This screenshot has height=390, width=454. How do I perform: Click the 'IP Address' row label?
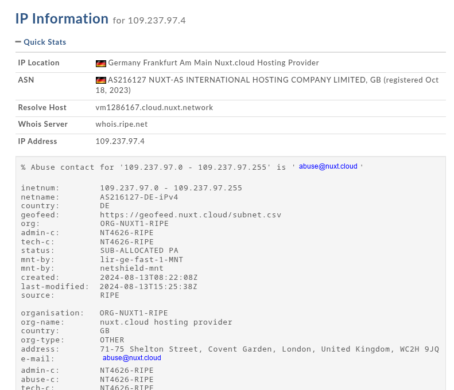(x=38, y=141)
